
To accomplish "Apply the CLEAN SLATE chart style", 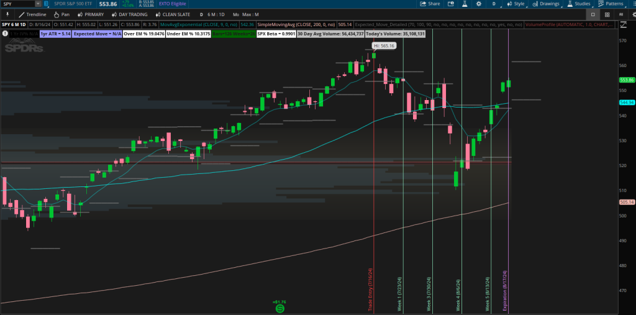I will pyautogui.click(x=173, y=15).
